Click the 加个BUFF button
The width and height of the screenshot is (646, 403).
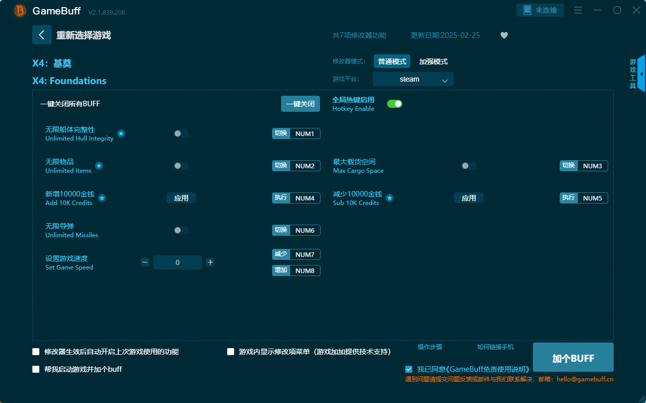pos(573,357)
